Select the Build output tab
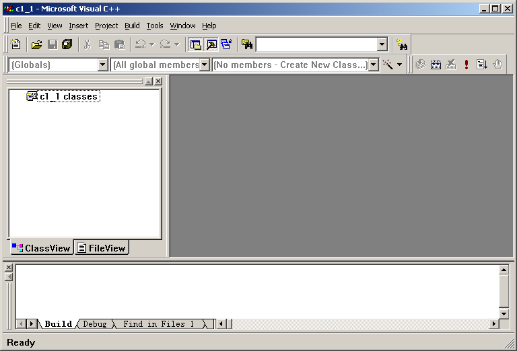517x351 pixels. click(x=58, y=324)
